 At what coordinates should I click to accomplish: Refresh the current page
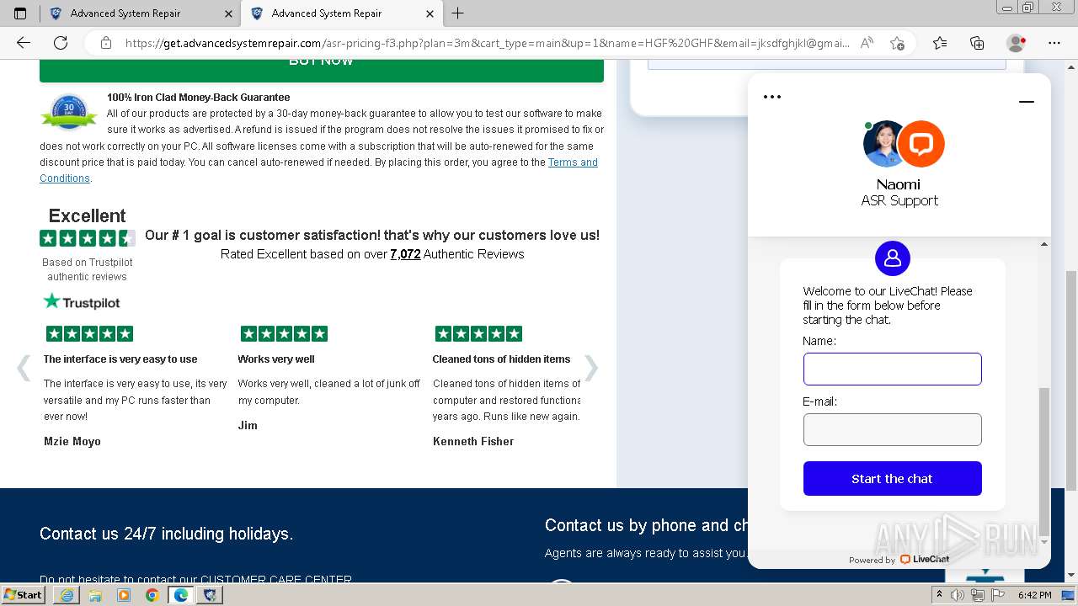[61, 43]
